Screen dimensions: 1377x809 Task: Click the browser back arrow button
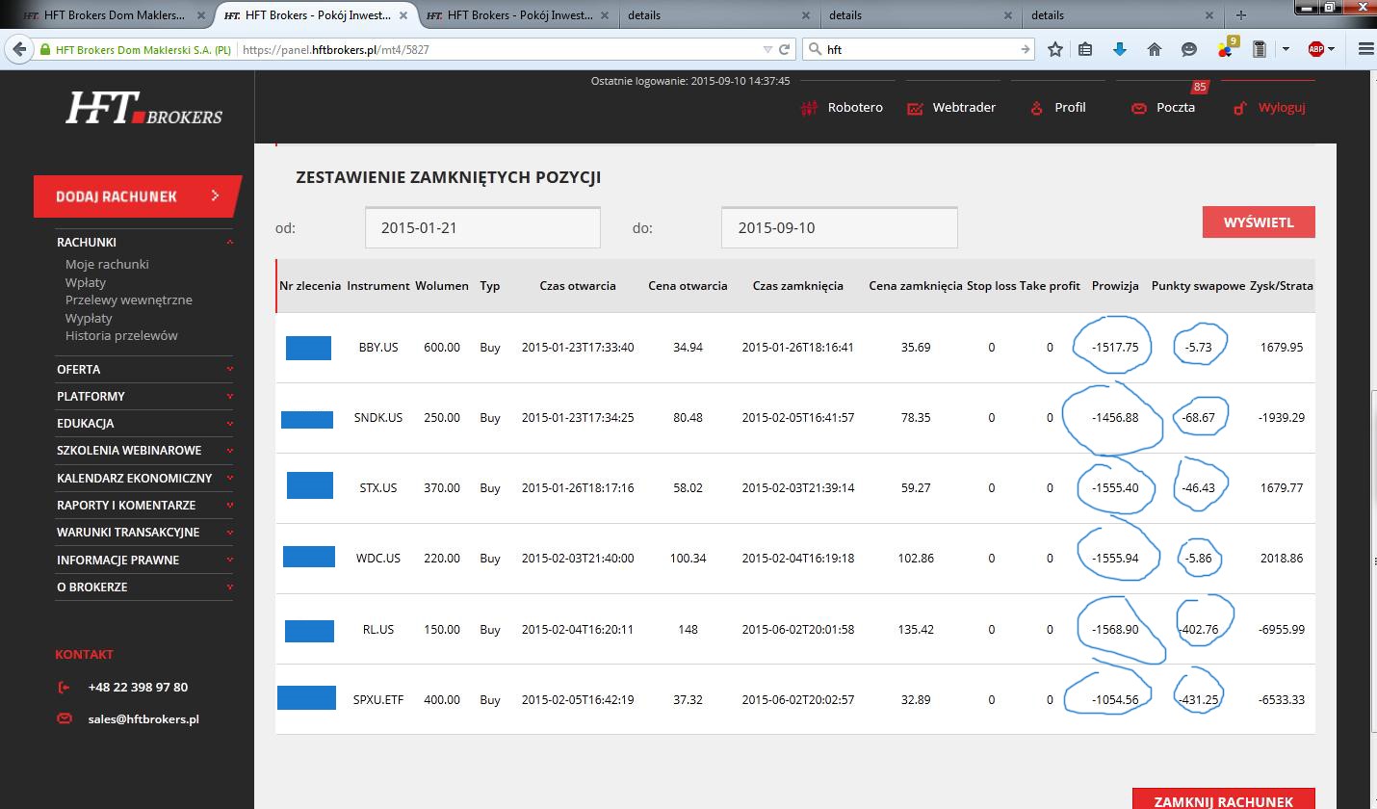[x=19, y=49]
